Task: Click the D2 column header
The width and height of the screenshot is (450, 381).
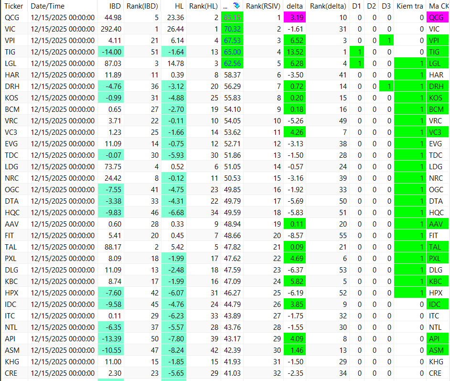Action: pos(371,6)
